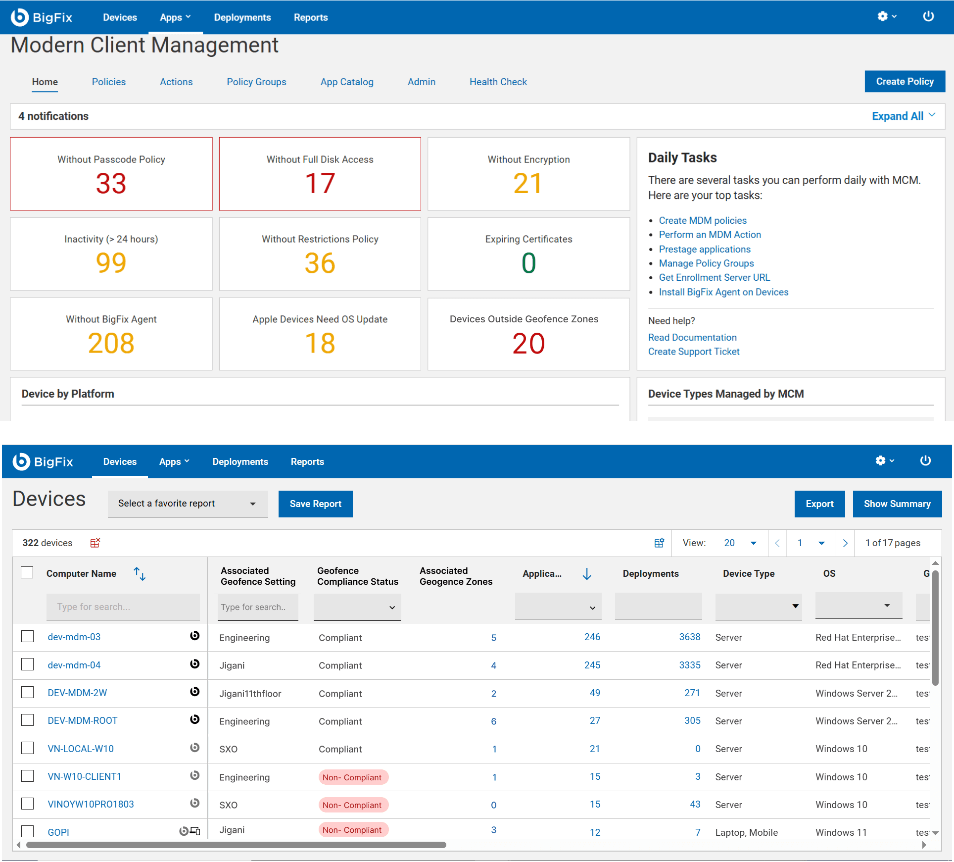Screen dimensions: 954x862
Task: Click the Create Policy button
Action: tap(905, 81)
